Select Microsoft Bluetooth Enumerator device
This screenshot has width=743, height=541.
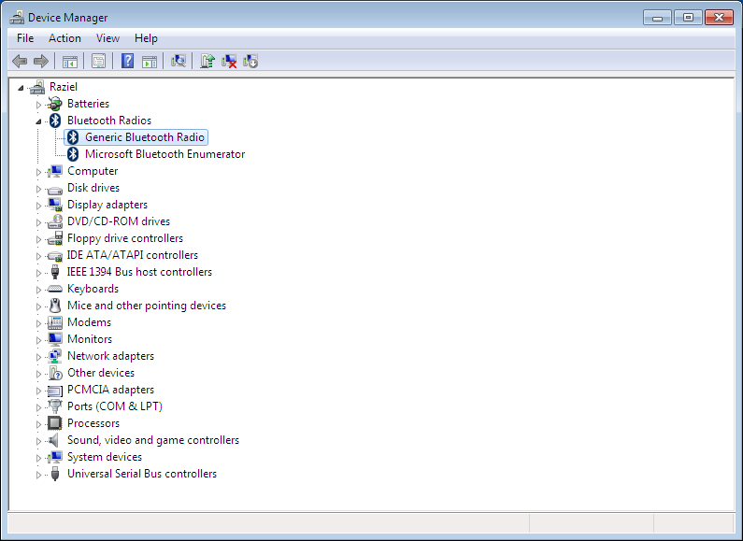coord(164,154)
